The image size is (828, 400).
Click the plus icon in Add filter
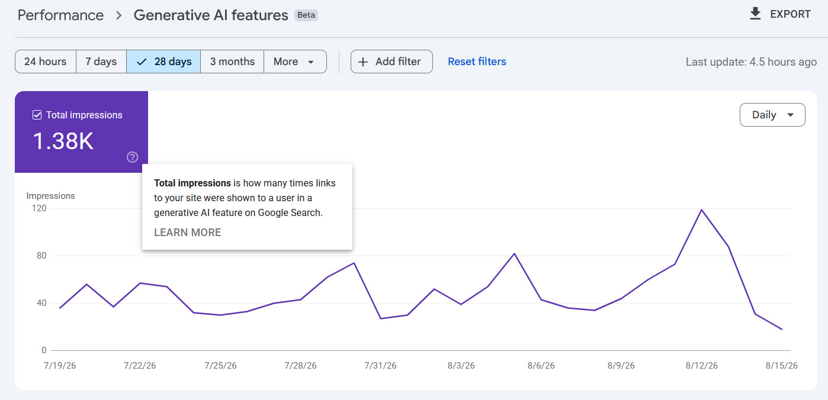pyautogui.click(x=364, y=62)
